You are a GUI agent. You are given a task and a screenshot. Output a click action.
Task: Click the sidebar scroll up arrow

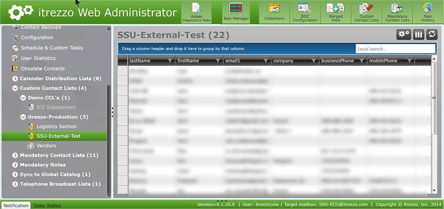[x=109, y=28]
